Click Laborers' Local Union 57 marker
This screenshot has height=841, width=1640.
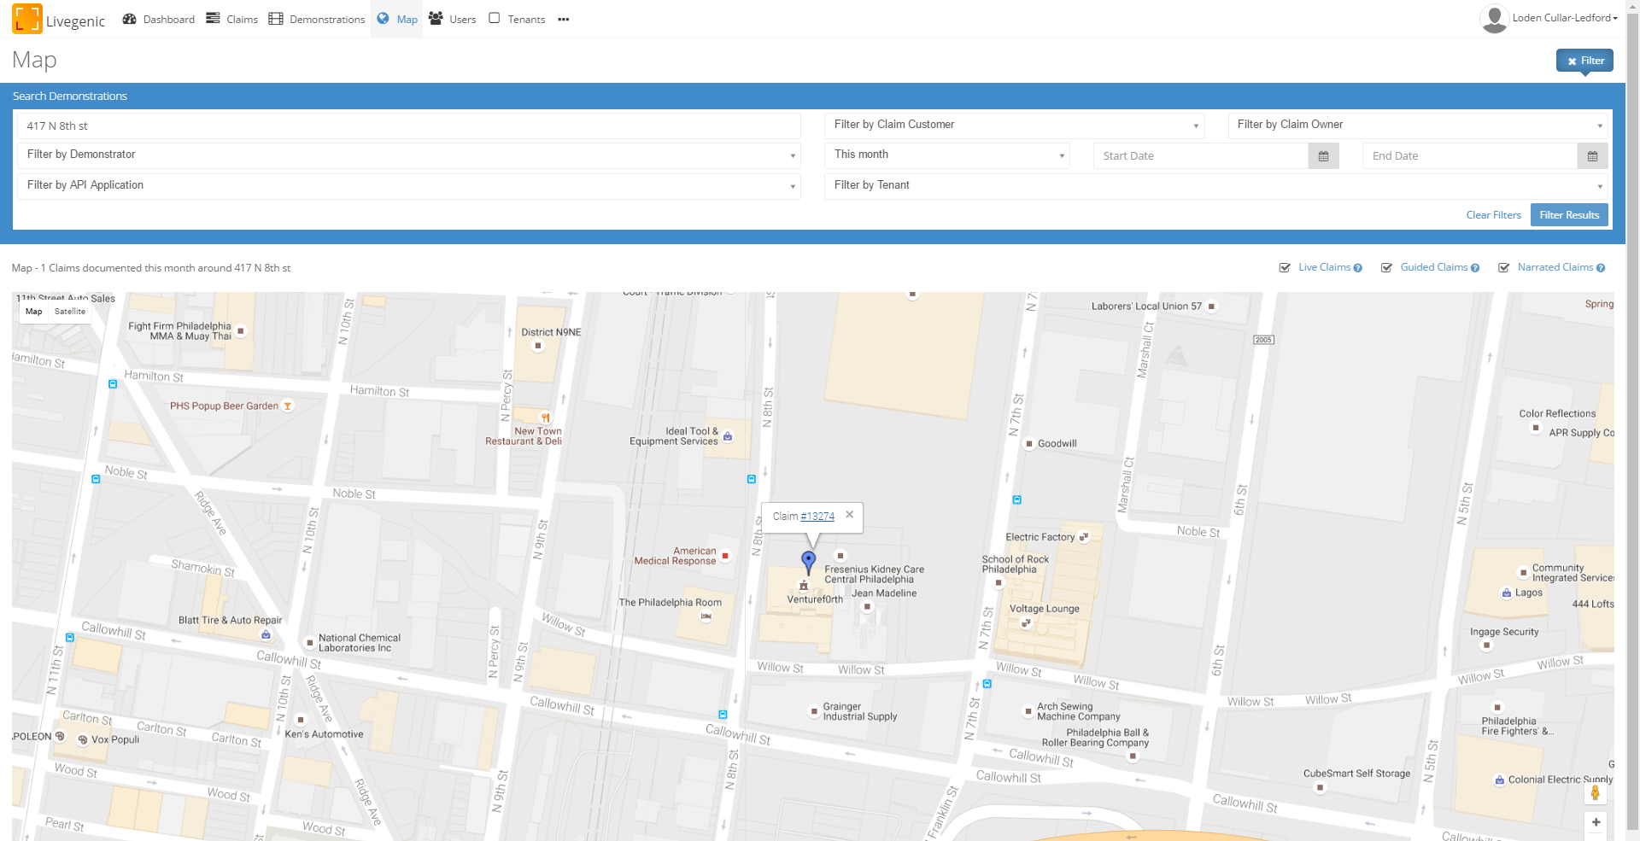(x=1211, y=307)
